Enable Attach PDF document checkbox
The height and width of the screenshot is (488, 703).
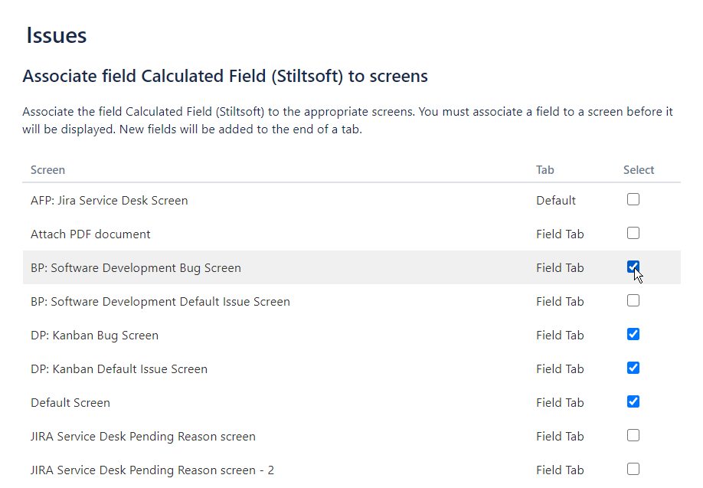pyautogui.click(x=633, y=234)
